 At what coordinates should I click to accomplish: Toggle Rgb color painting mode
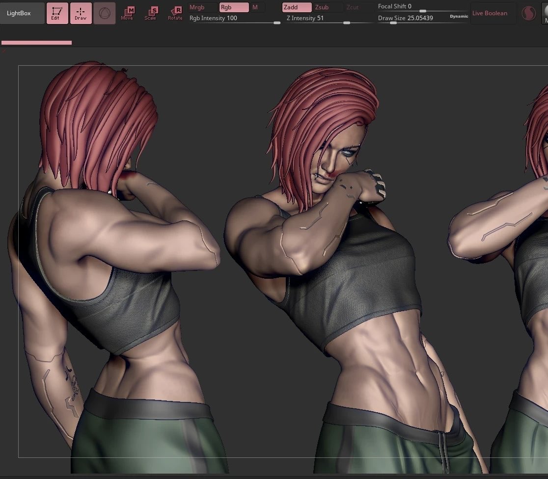pos(234,7)
